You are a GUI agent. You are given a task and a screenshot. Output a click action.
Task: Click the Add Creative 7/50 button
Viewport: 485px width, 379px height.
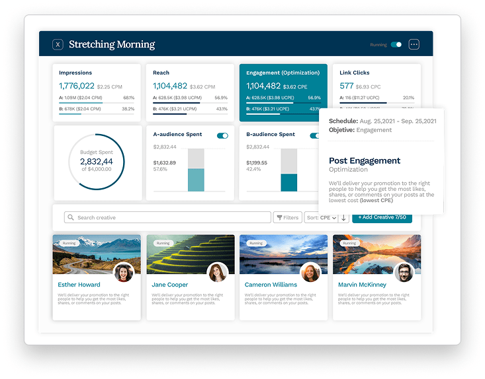coord(382,217)
